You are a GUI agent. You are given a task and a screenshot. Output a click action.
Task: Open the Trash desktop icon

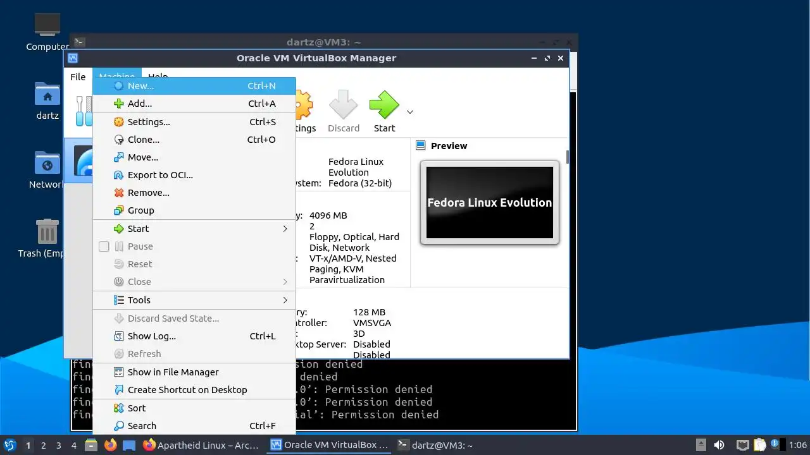[47, 231]
